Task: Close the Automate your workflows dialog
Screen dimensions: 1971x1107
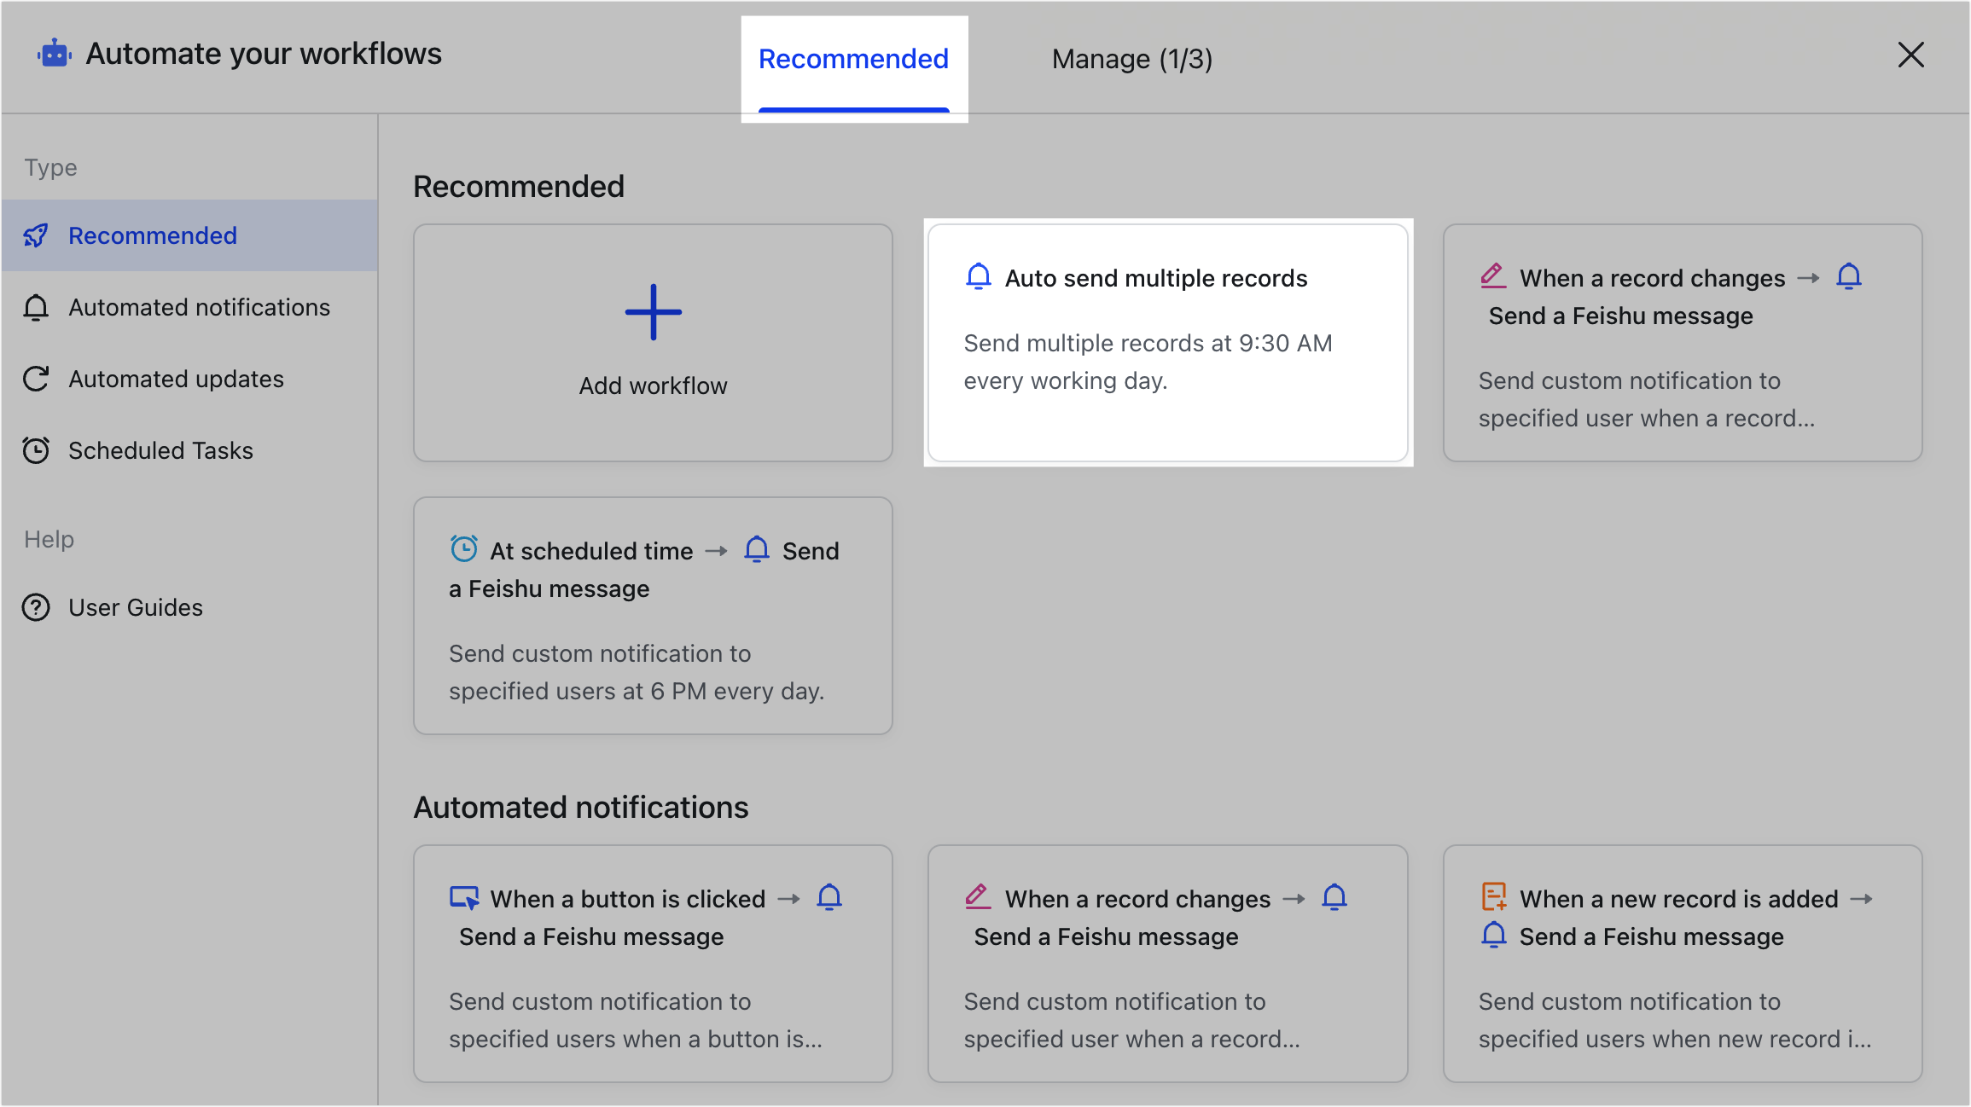Action: pyautogui.click(x=1911, y=55)
